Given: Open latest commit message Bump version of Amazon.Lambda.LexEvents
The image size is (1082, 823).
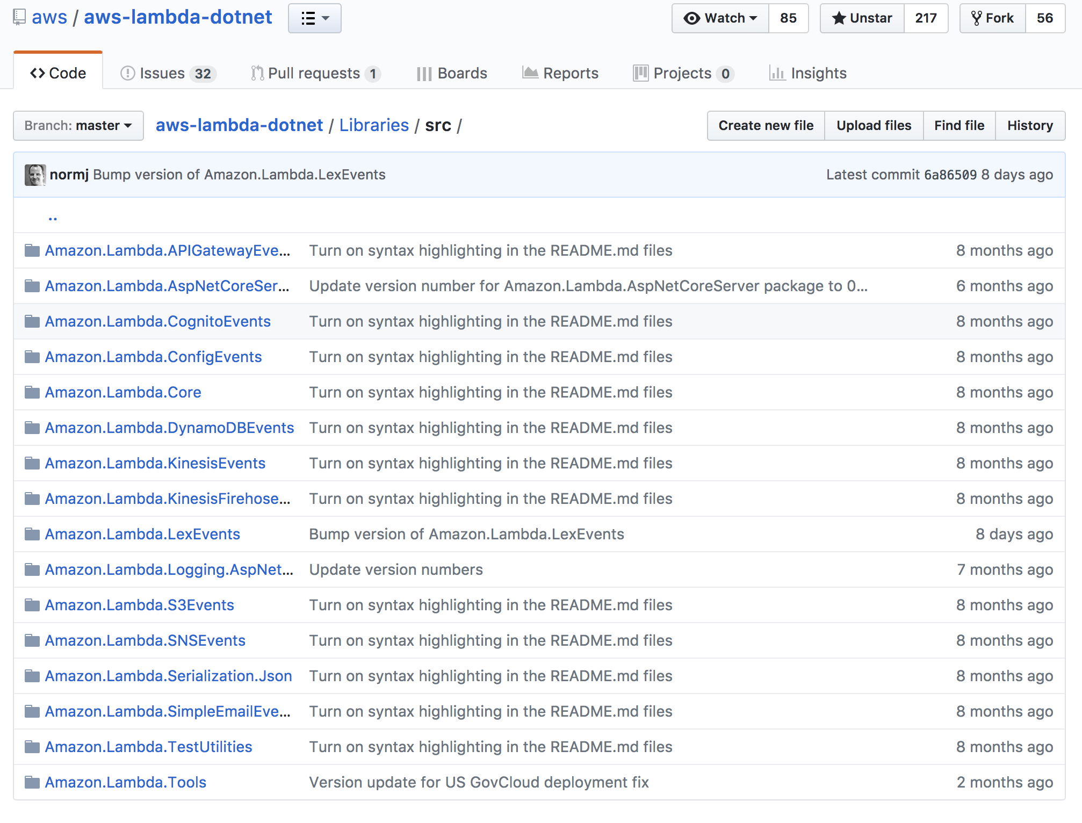Looking at the screenshot, I should coord(239,175).
